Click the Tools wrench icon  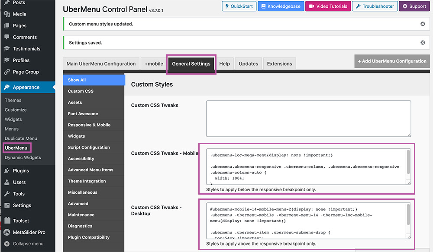(7, 194)
